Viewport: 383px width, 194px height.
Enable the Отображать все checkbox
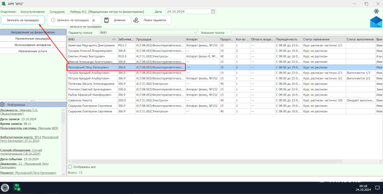(x=70, y=167)
